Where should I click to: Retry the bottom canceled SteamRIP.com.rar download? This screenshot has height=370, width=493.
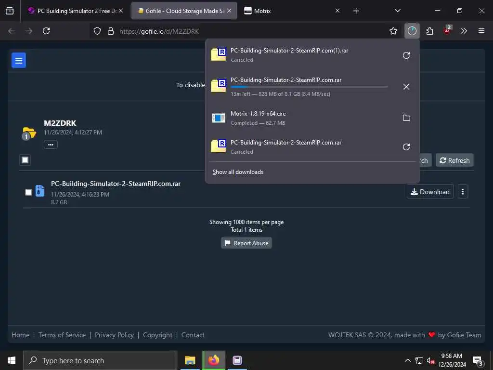(406, 146)
